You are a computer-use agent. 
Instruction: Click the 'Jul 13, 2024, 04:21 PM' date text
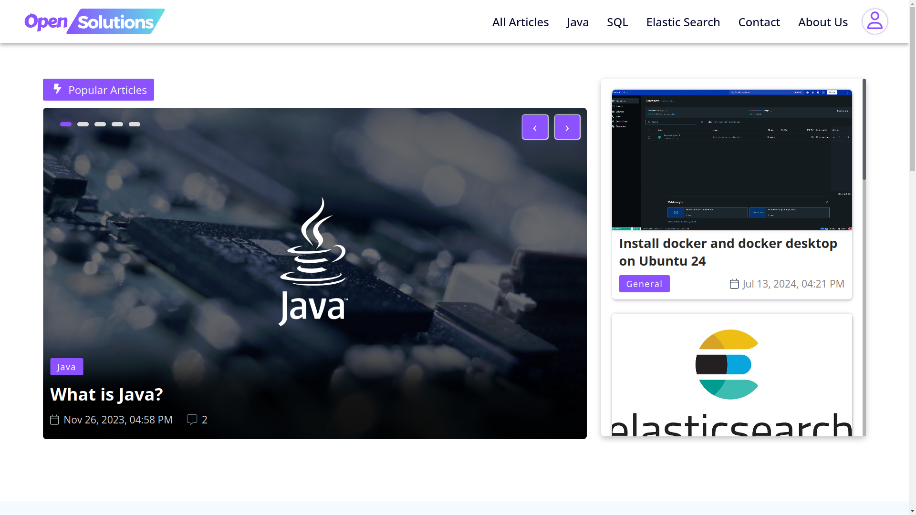[793, 284]
